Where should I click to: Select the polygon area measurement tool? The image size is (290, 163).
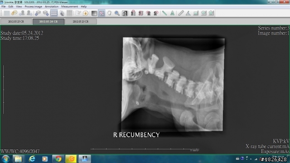coord(211,13)
